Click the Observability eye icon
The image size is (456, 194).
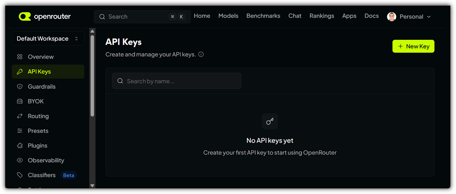click(20, 160)
